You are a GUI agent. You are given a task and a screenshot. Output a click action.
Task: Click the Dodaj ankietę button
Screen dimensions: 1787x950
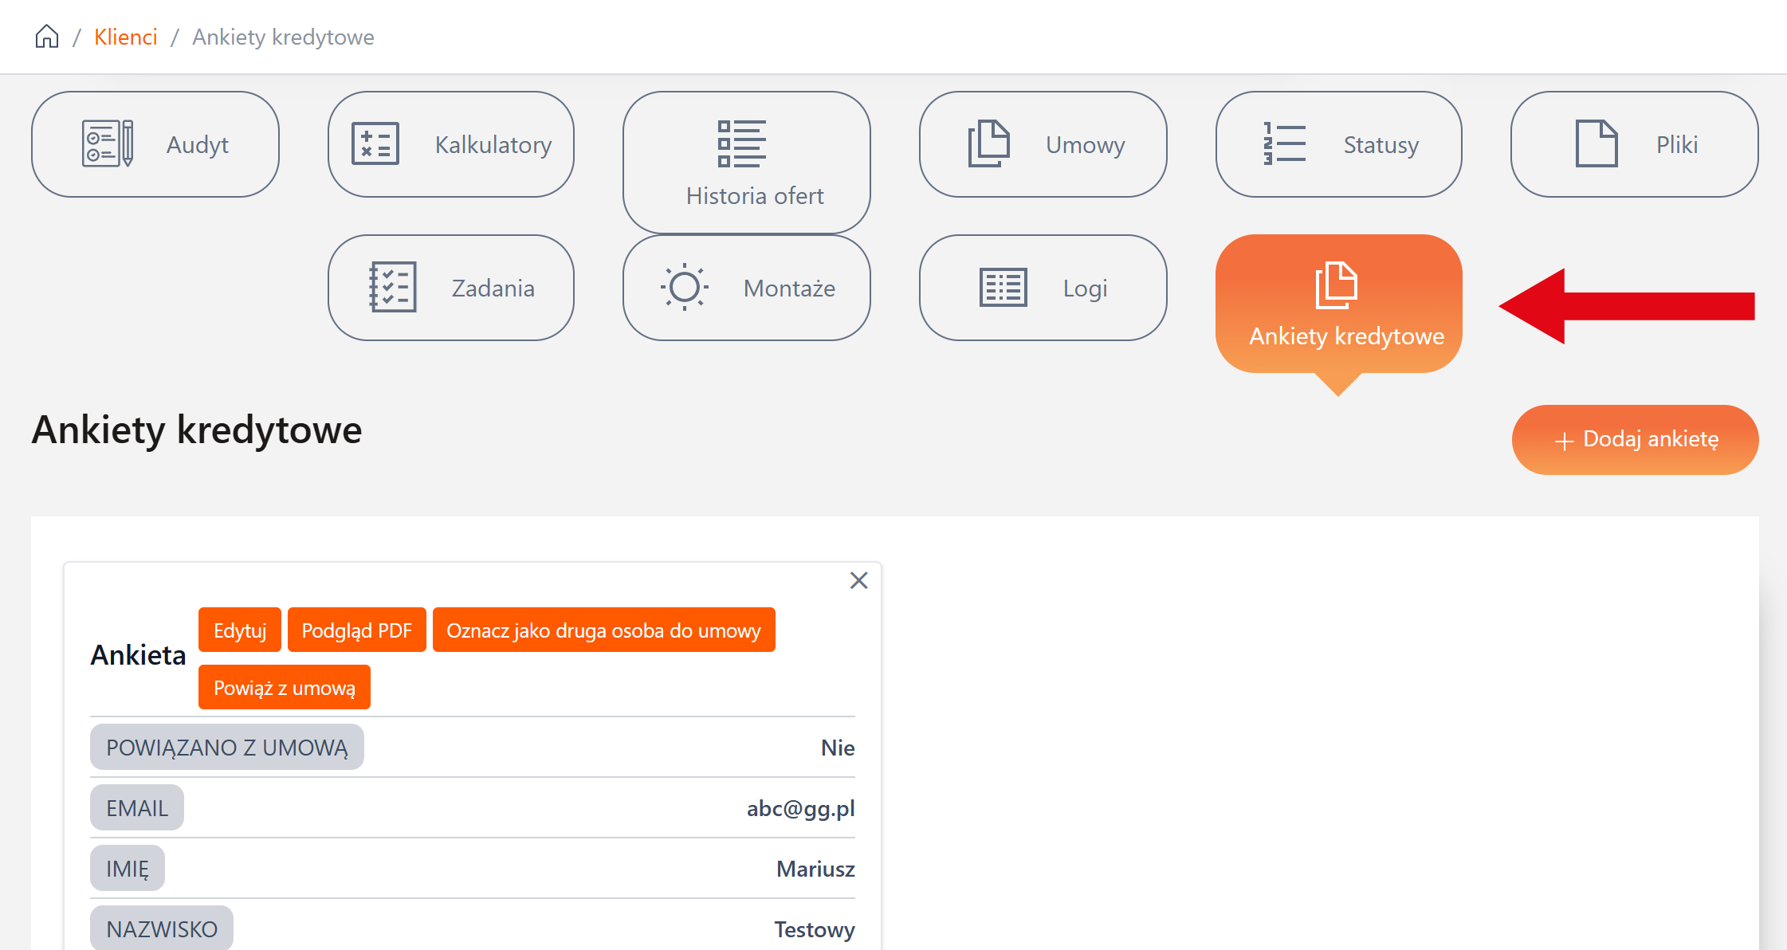click(1635, 440)
